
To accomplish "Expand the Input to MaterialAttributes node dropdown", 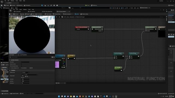I will click(89, 27).
